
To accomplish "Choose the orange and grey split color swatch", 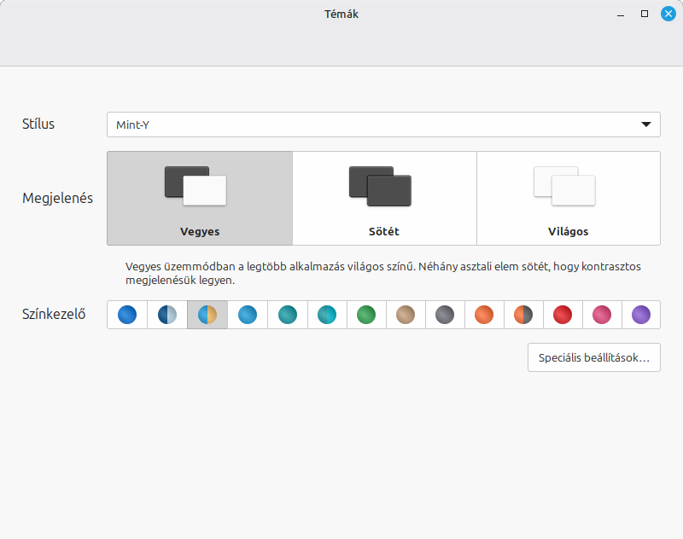I will pos(523,315).
